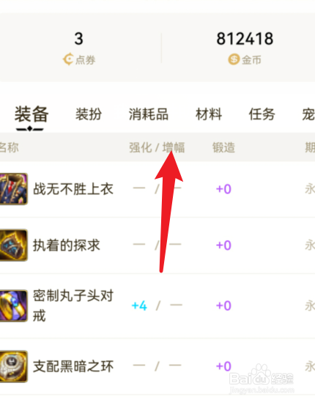
Task: Click the 金币 gold coin icon
Action: (x=234, y=59)
